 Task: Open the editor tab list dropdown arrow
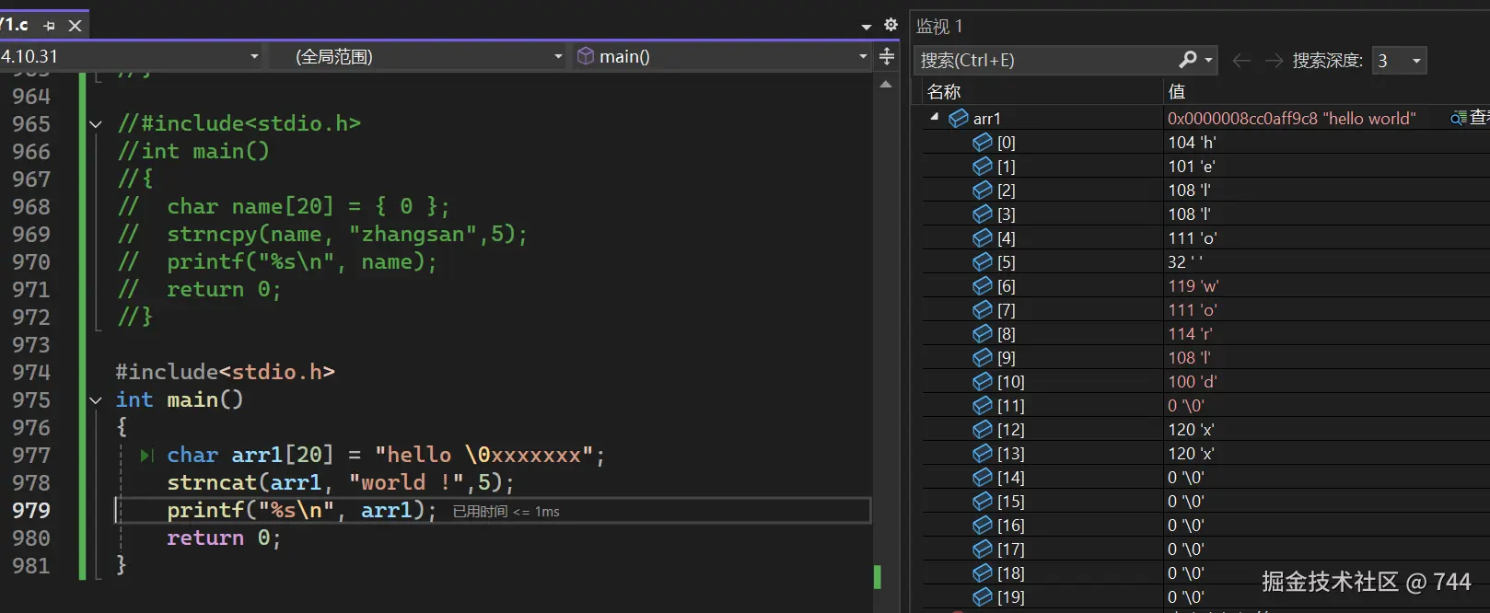(867, 27)
